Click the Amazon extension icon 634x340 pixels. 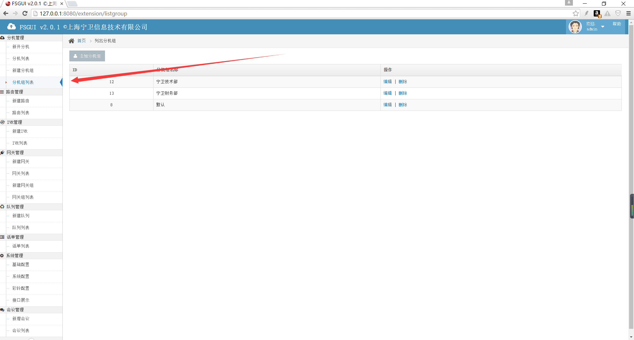click(x=597, y=14)
